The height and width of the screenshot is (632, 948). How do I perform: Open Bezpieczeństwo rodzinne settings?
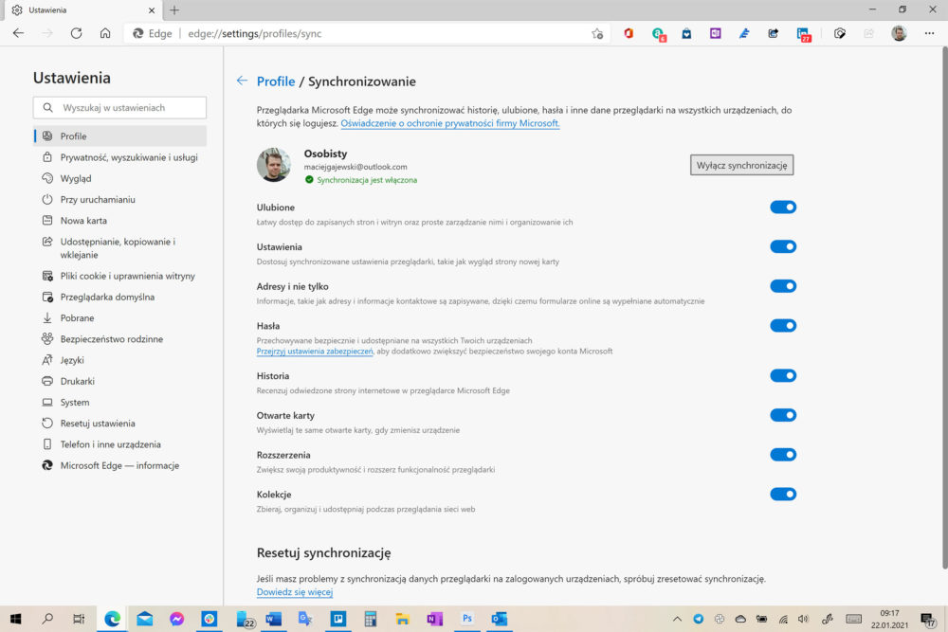point(119,339)
